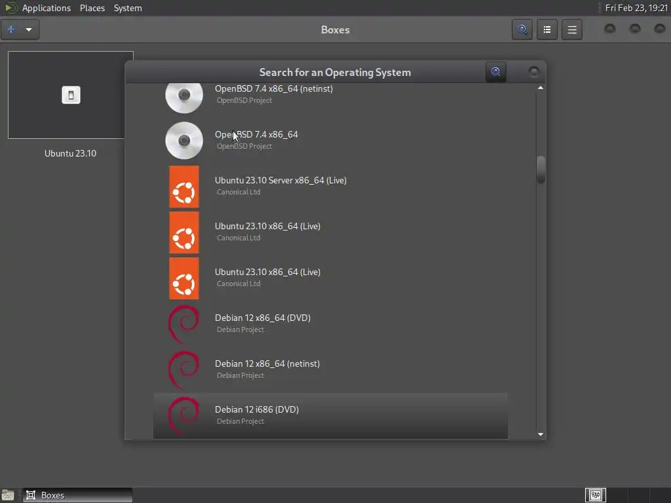671x503 pixels.
Task: Open the Places menu
Action: tap(92, 8)
